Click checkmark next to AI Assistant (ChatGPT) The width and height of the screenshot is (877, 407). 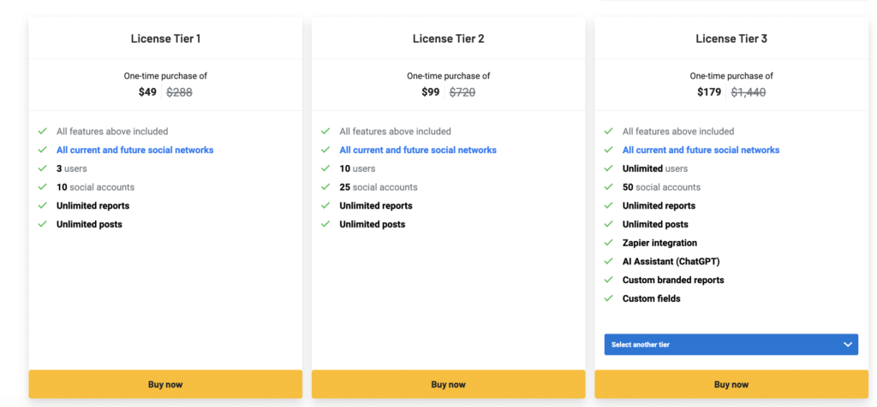pyautogui.click(x=608, y=262)
